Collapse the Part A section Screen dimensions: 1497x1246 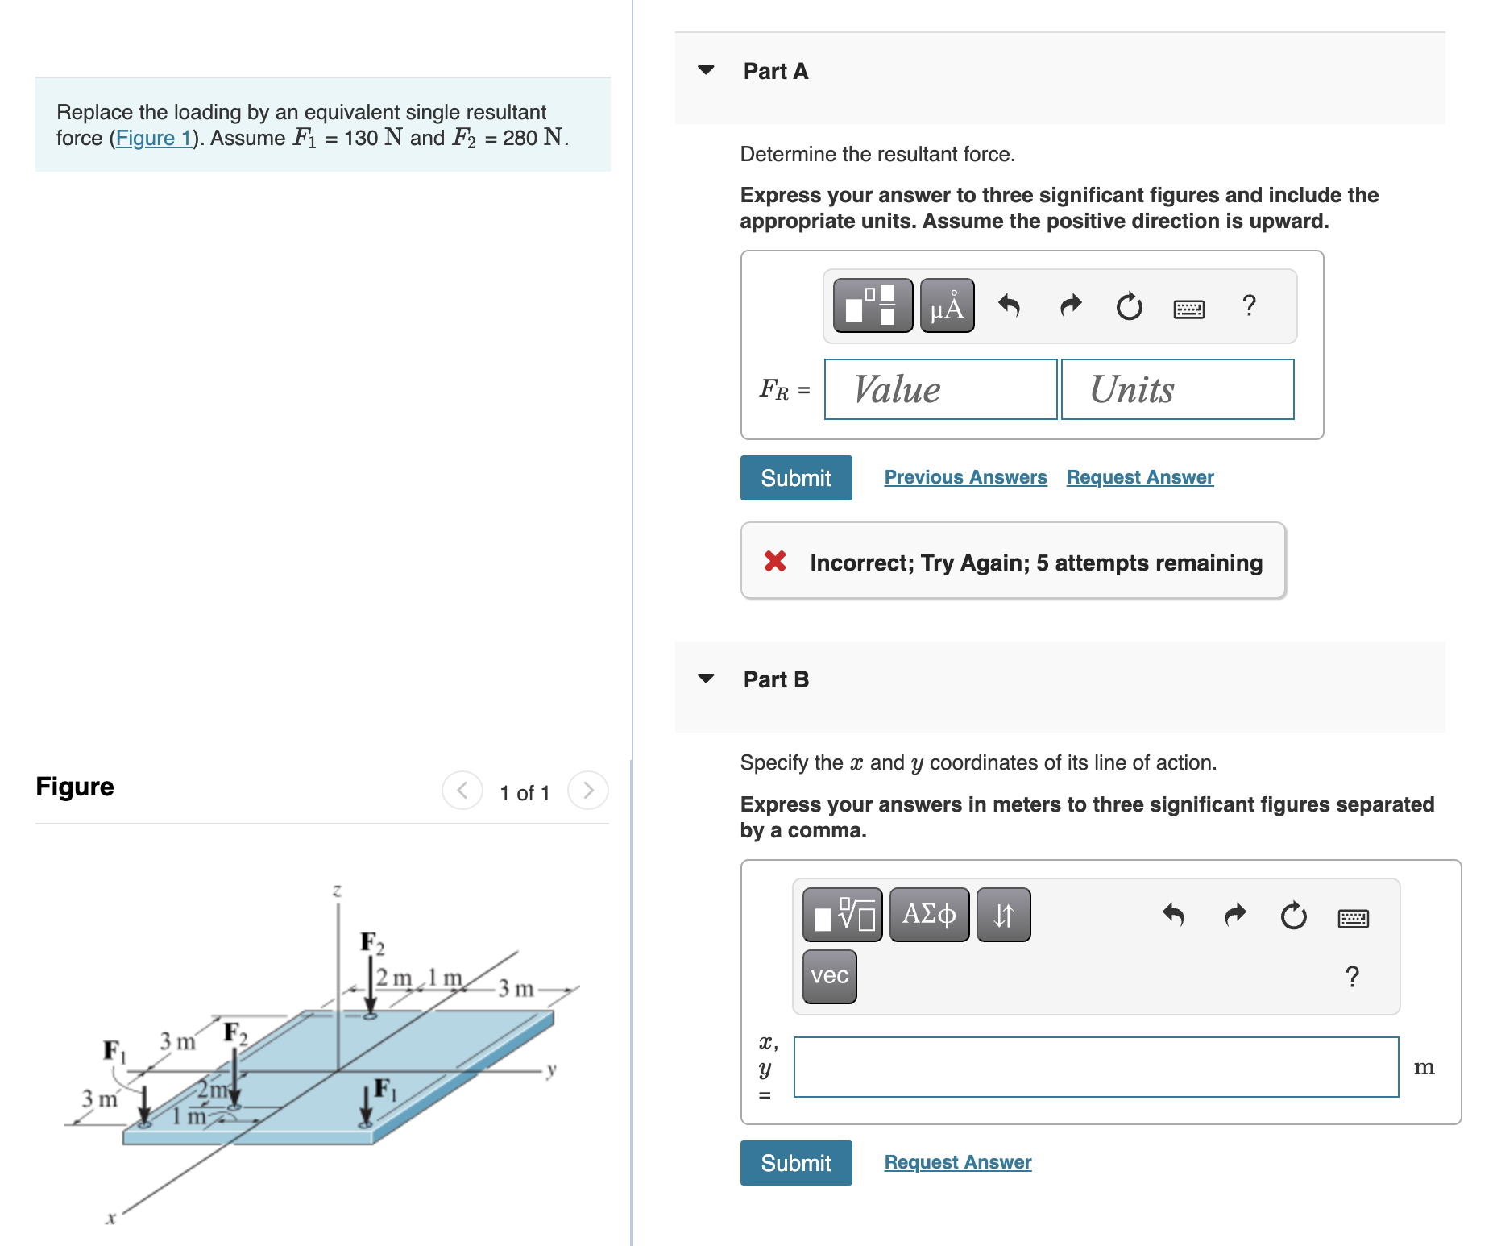pyautogui.click(x=705, y=71)
